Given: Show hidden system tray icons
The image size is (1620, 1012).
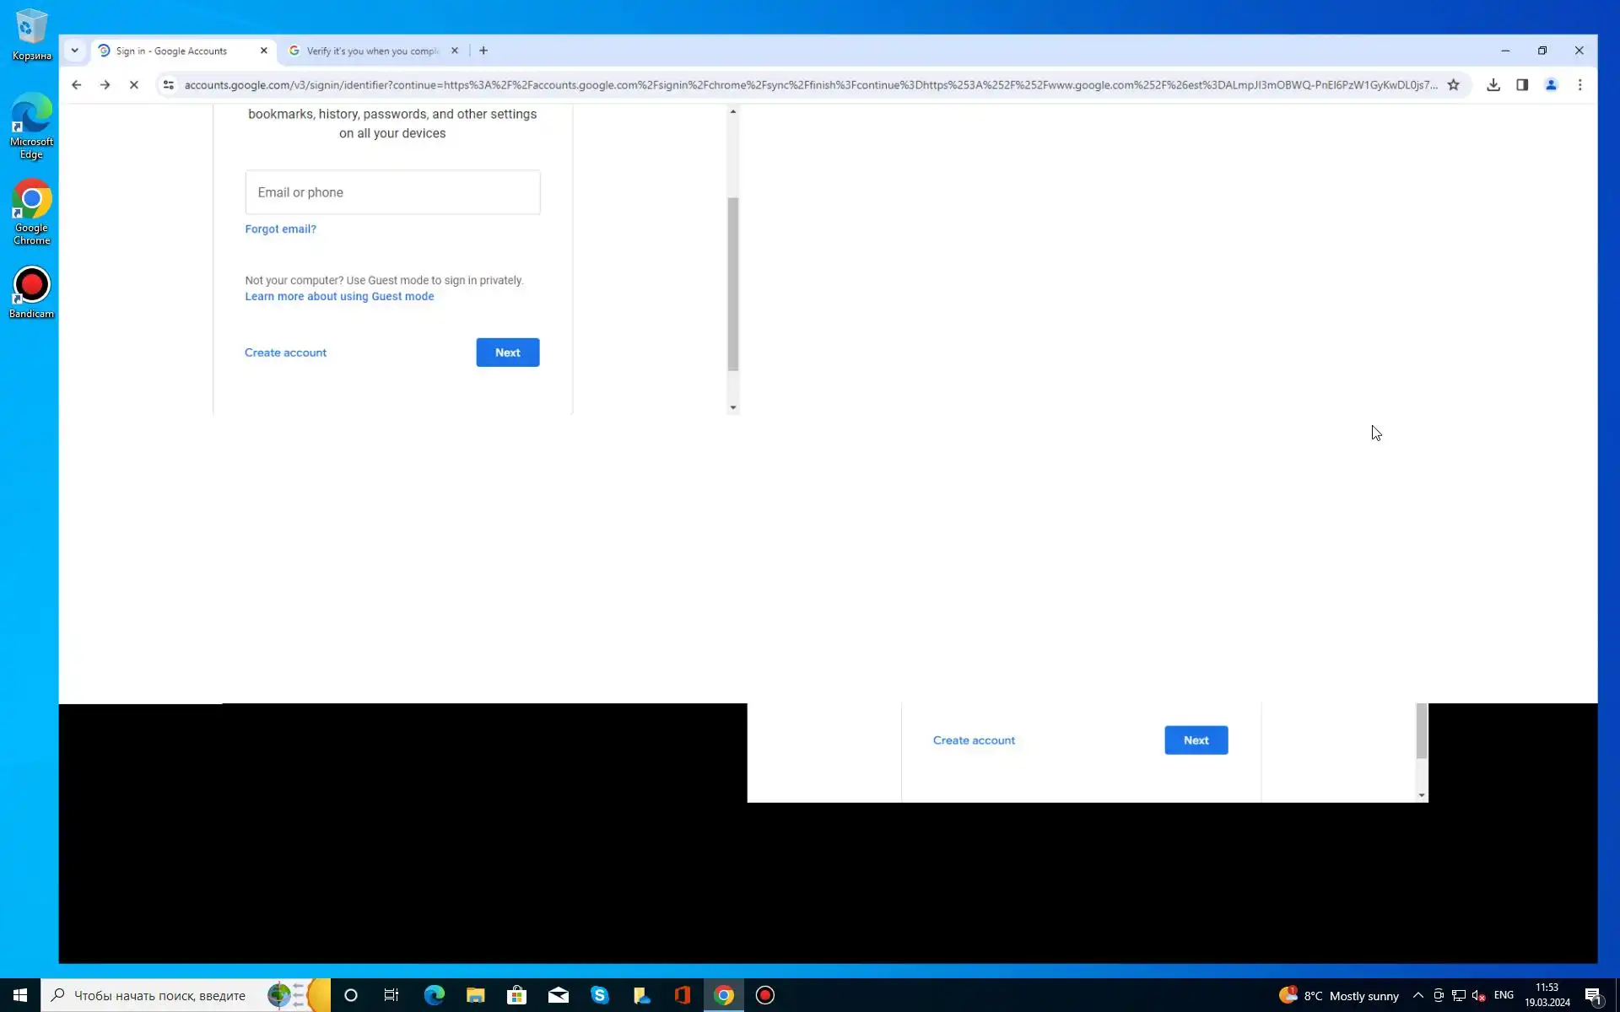Looking at the screenshot, I should tap(1417, 995).
